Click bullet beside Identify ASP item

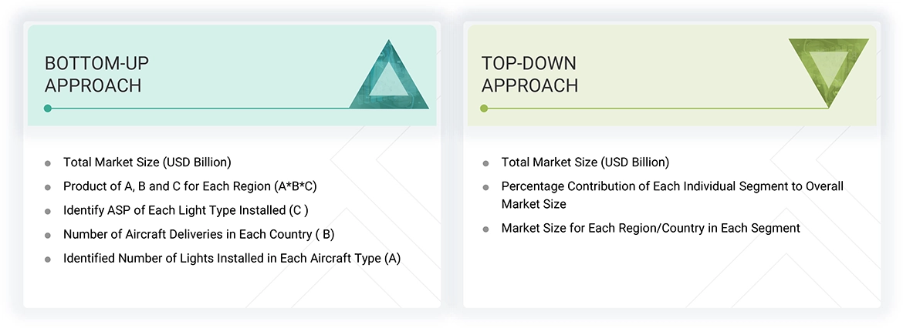click(48, 211)
